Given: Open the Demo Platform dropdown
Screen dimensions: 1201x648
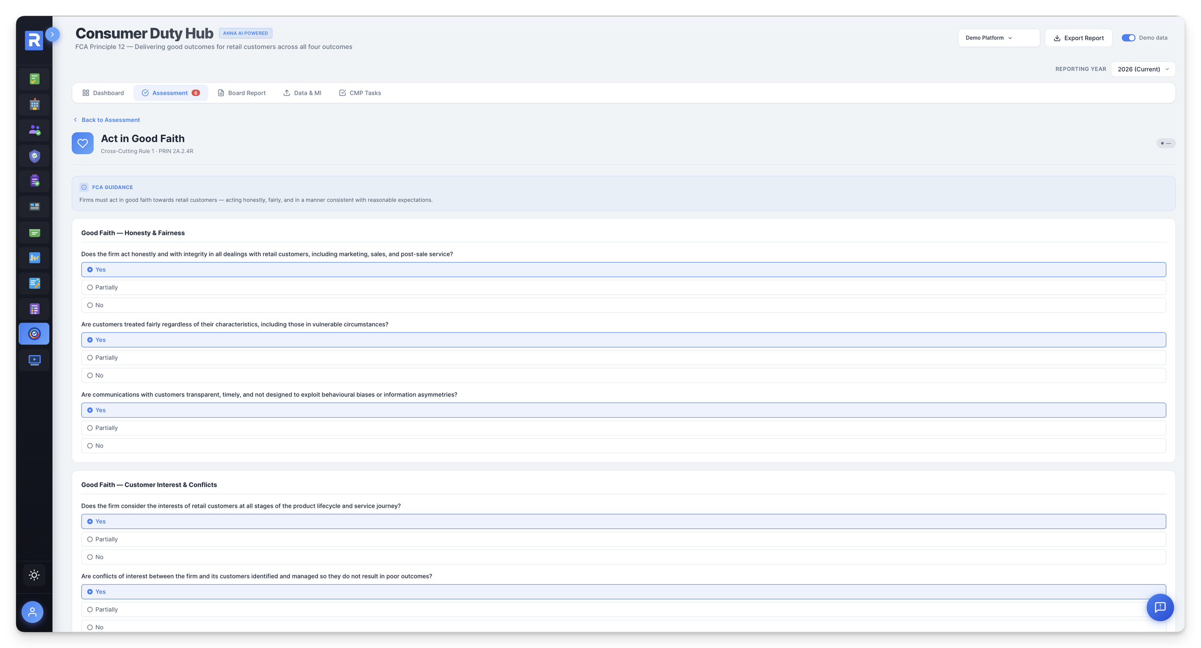Looking at the screenshot, I should click(x=998, y=38).
